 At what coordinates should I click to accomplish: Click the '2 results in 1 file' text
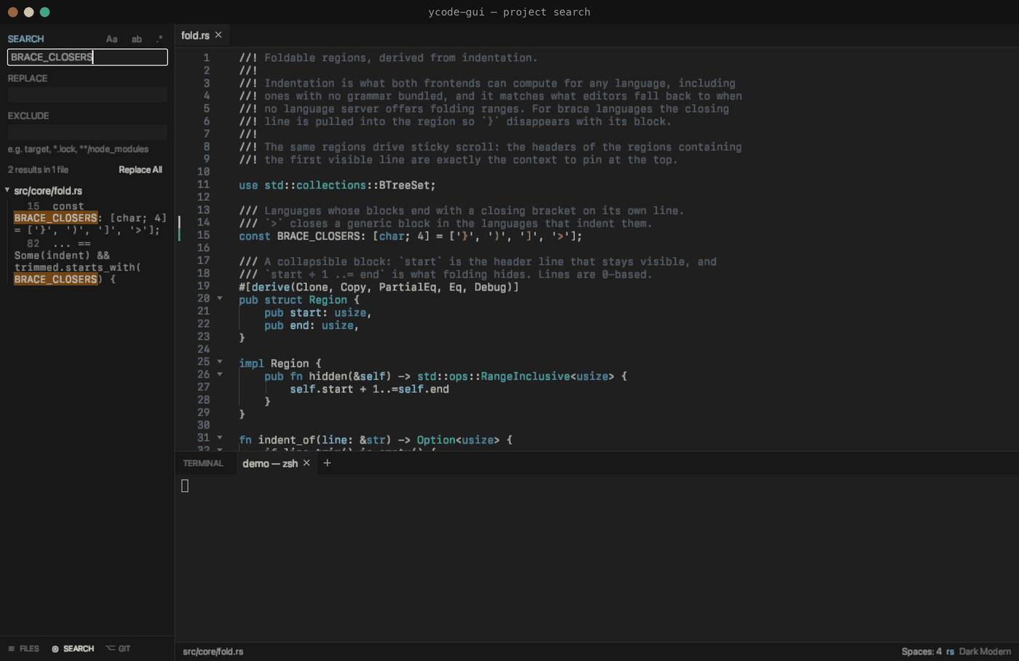pyautogui.click(x=38, y=170)
